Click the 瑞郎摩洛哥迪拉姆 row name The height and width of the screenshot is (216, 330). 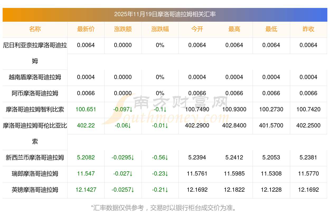35,174
